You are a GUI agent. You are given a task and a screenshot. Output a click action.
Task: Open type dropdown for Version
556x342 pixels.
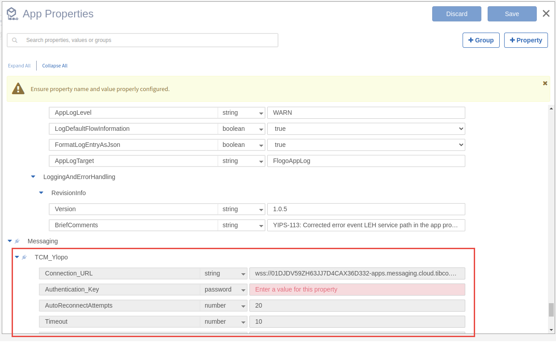(241, 209)
